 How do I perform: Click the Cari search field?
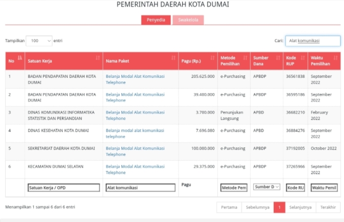click(x=313, y=41)
